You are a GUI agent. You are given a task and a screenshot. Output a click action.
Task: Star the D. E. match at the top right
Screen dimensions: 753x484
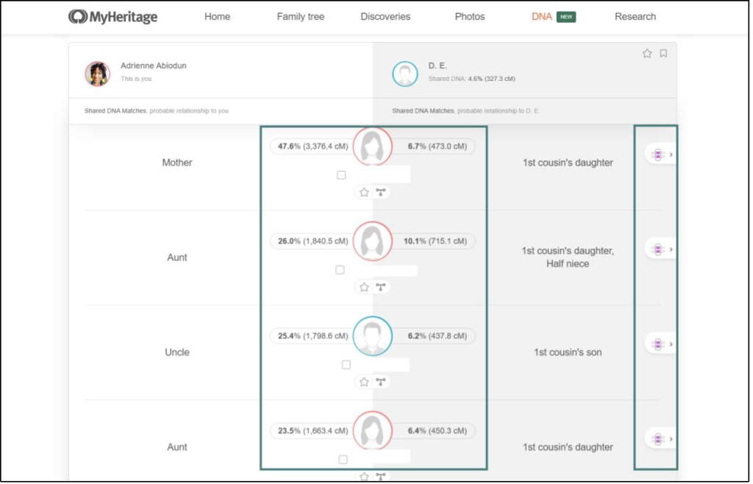[647, 53]
